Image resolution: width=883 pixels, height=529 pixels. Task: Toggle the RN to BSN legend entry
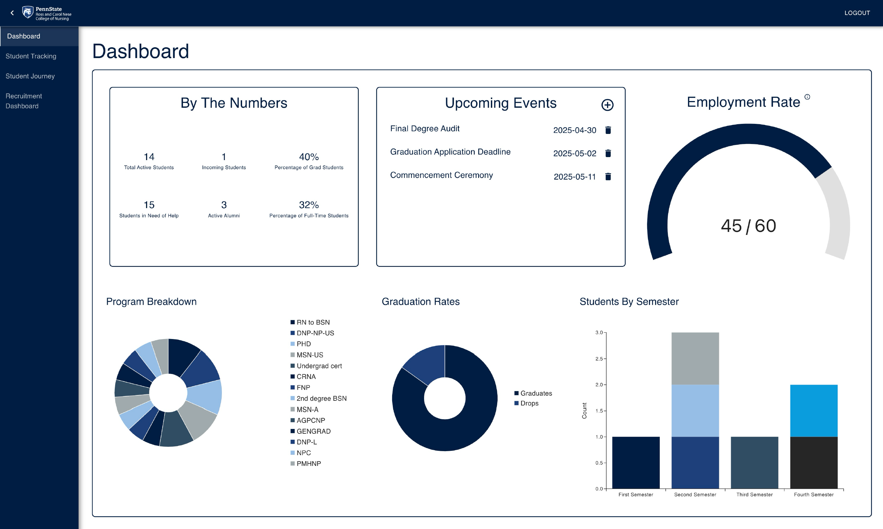311,322
